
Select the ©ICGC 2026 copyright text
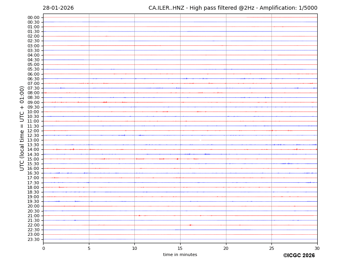pyautogui.click(x=299, y=256)
